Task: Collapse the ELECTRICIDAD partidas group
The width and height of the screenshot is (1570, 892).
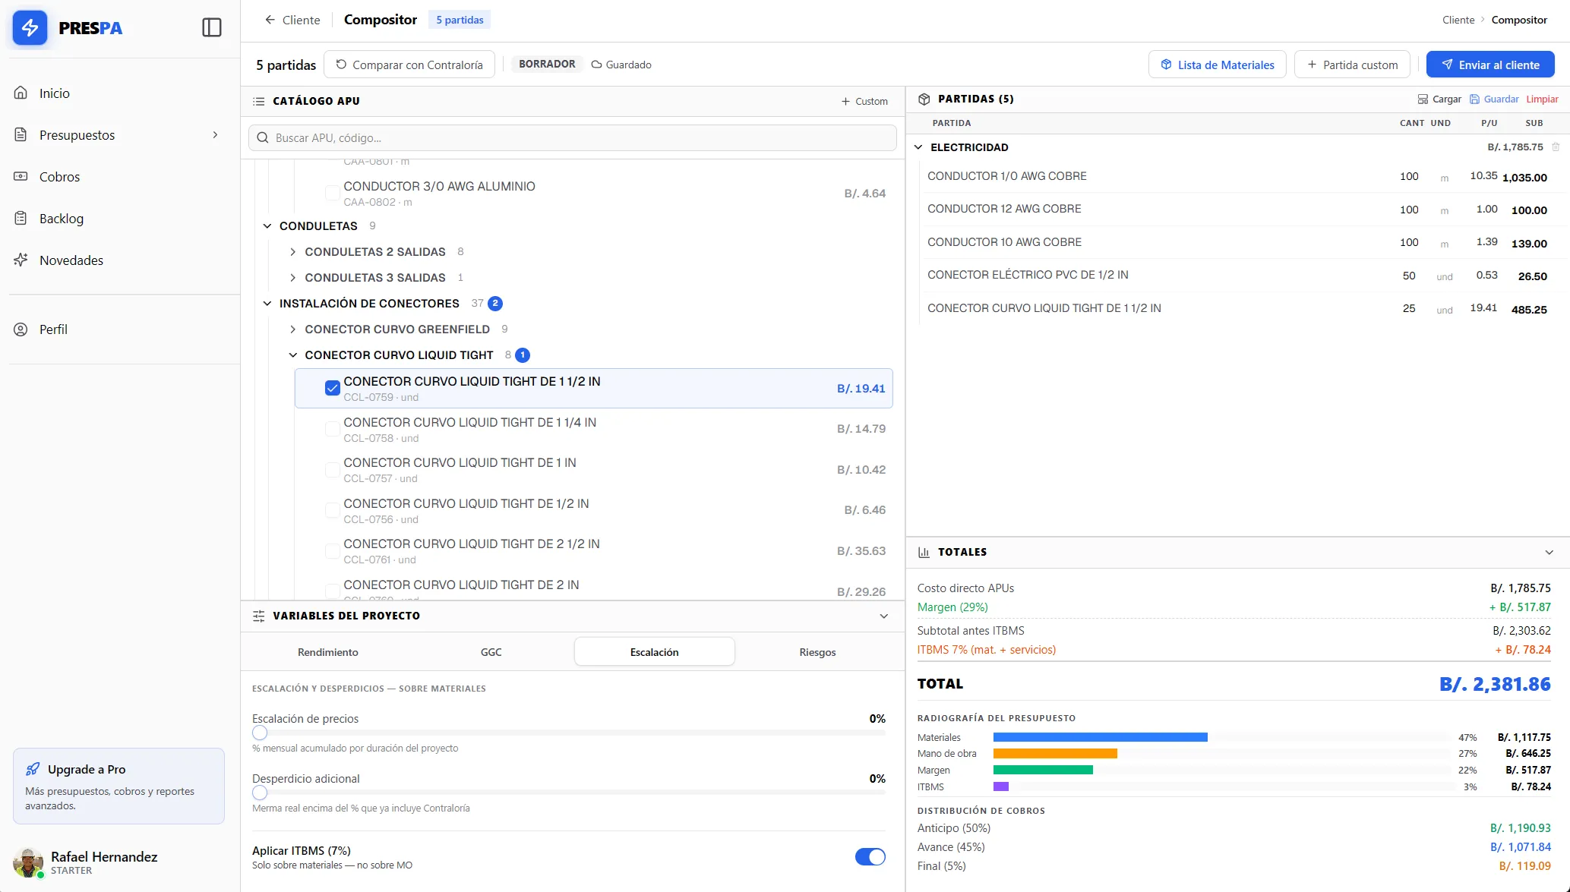Action: click(x=918, y=147)
